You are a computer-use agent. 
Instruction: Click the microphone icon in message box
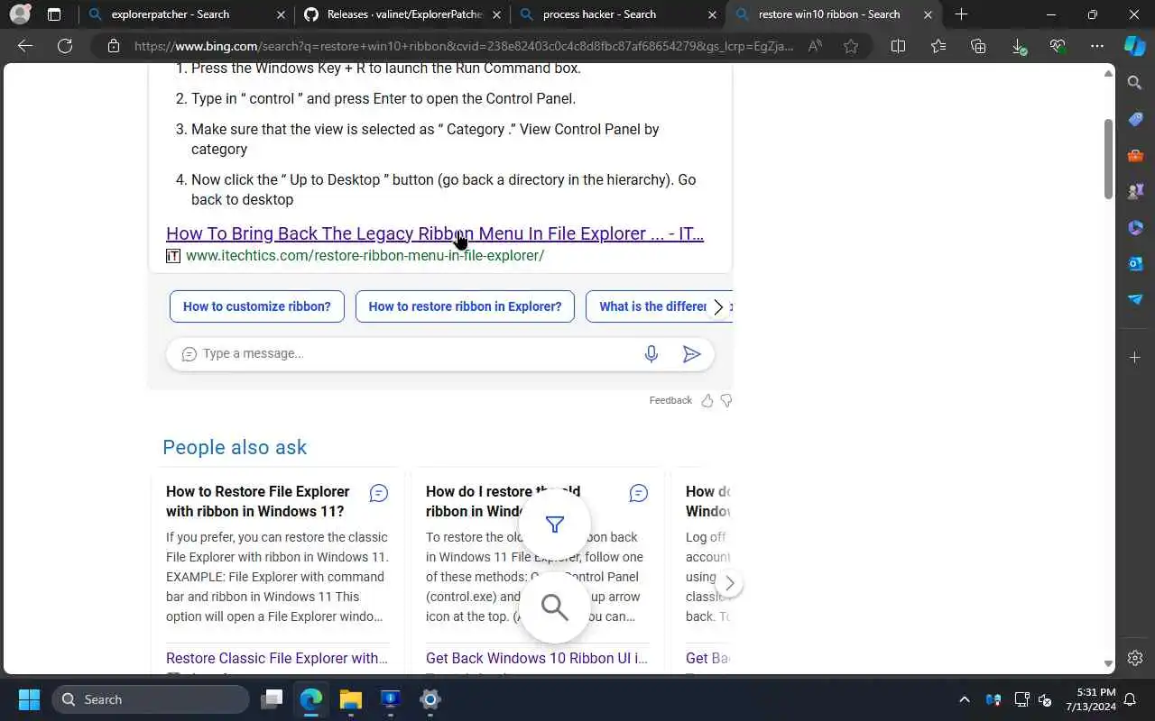point(651,354)
